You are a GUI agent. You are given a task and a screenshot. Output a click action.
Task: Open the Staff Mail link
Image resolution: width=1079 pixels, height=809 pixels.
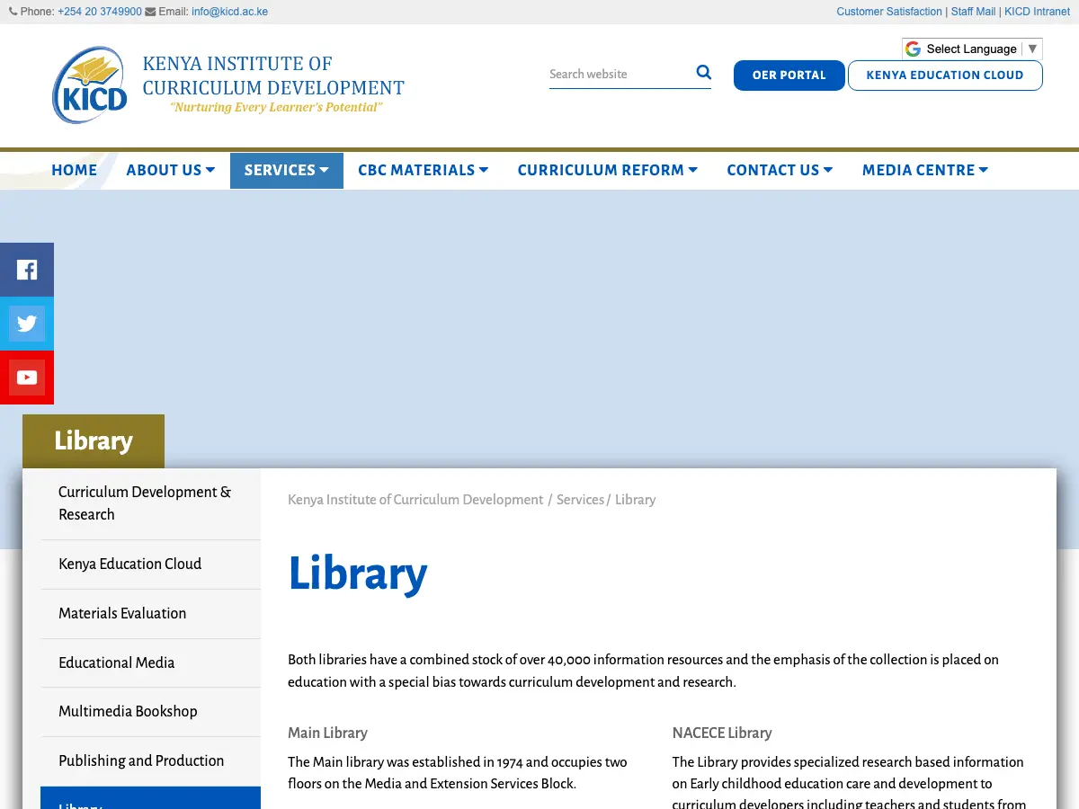[x=973, y=12]
